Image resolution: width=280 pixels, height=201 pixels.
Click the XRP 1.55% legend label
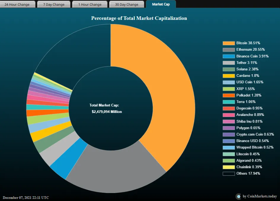pos(246,89)
